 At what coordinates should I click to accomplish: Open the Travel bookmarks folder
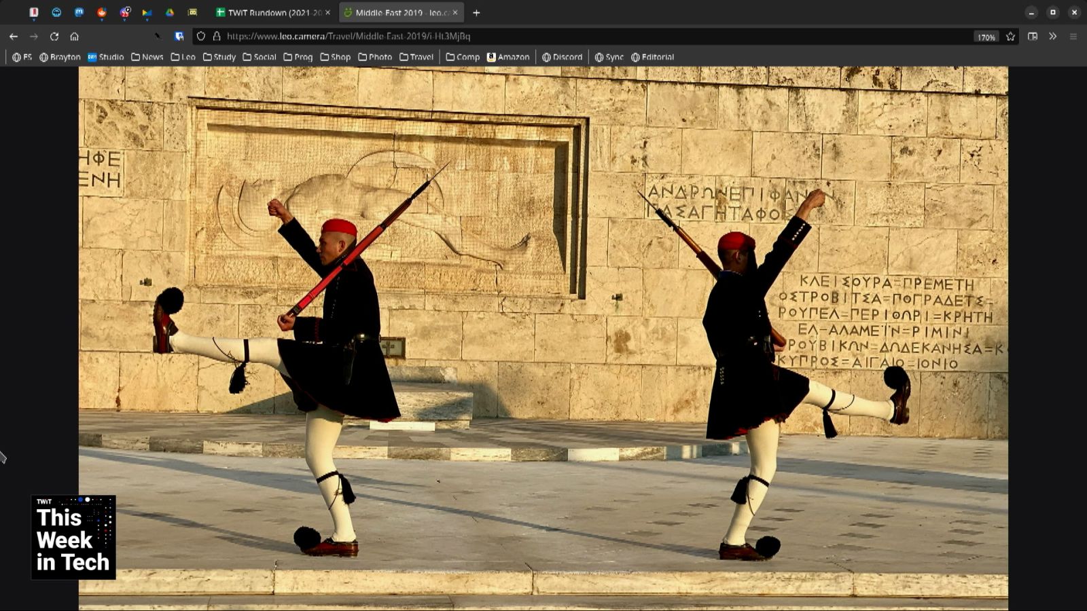(416, 57)
